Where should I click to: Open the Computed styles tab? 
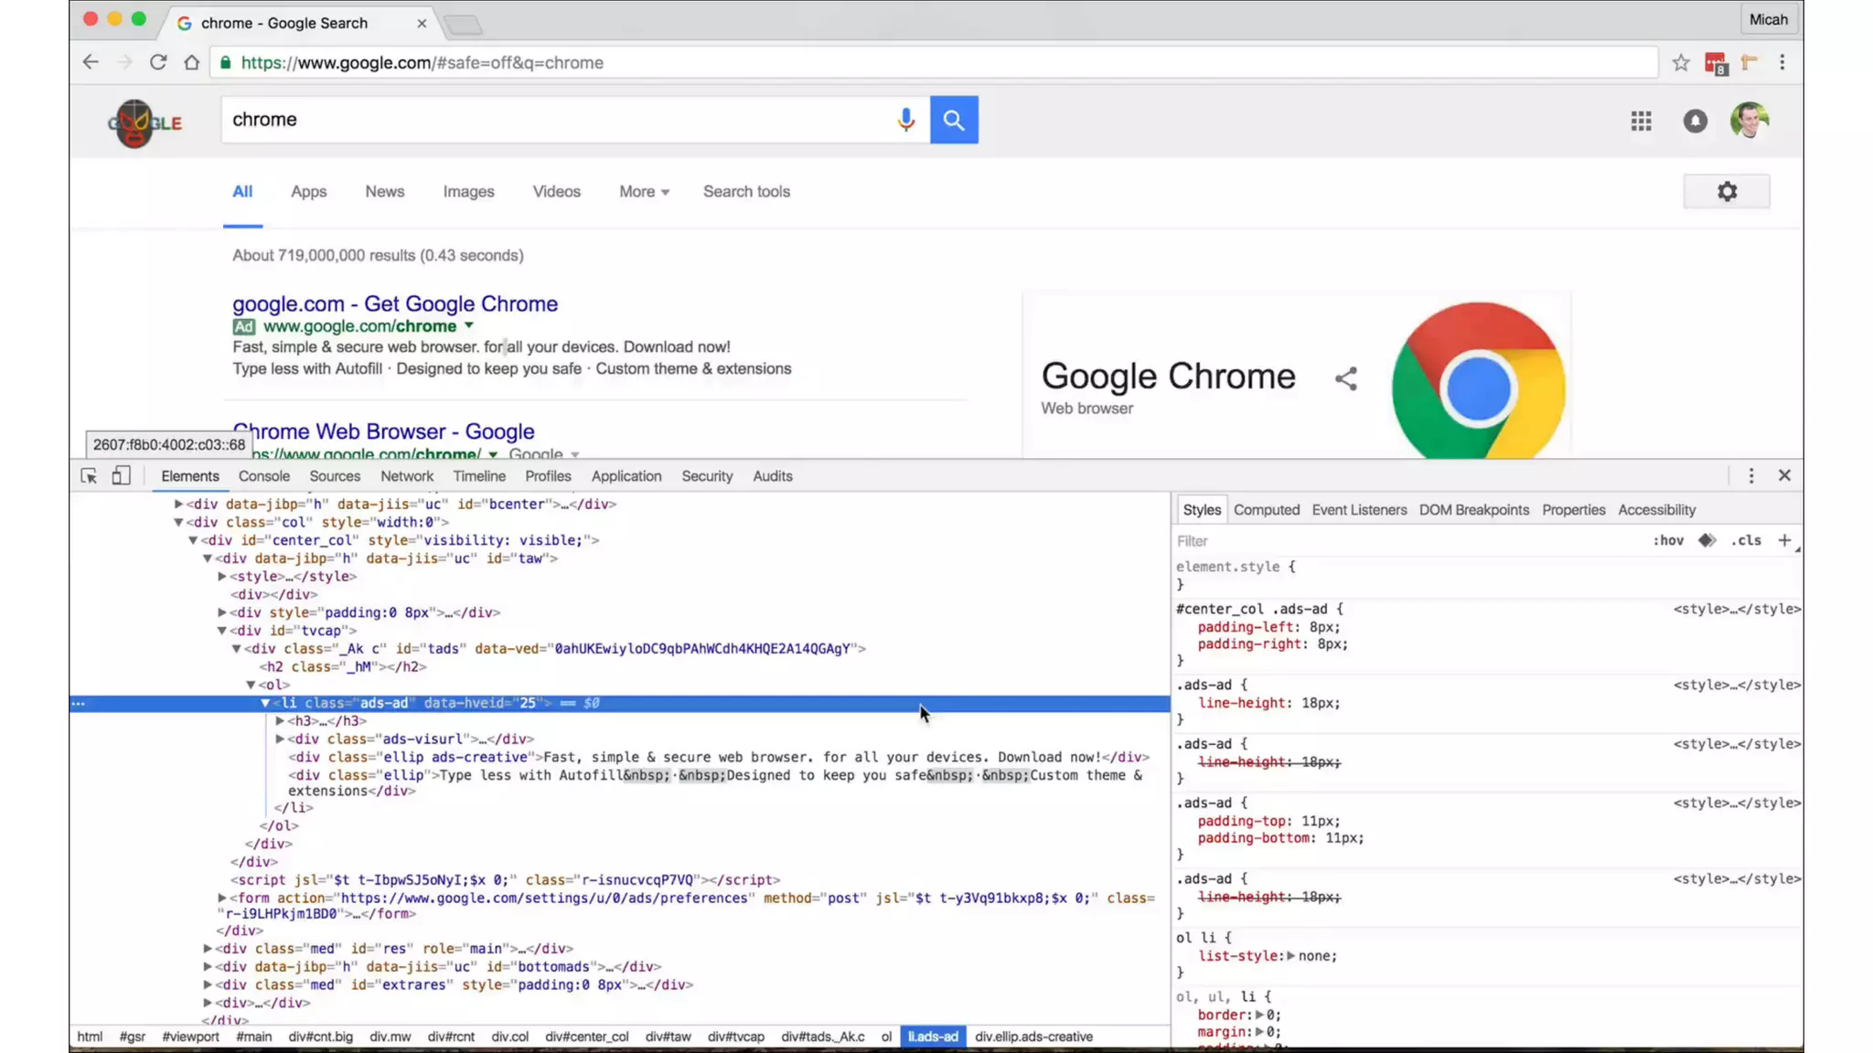pyautogui.click(x=1266, y=510)
